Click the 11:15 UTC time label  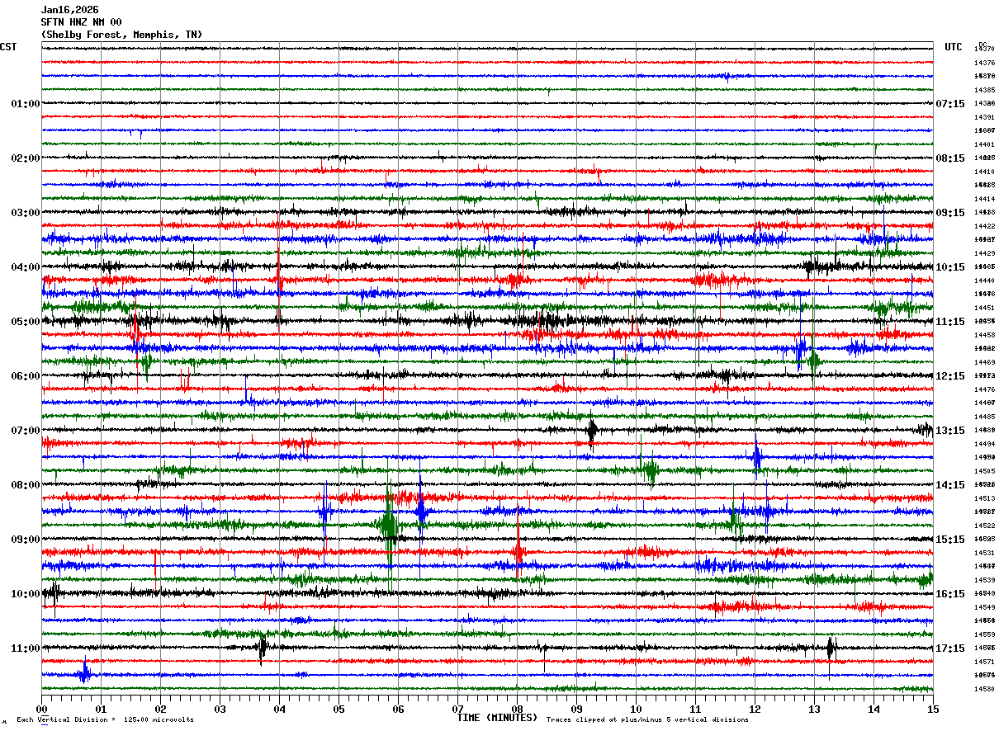point(950,322)
